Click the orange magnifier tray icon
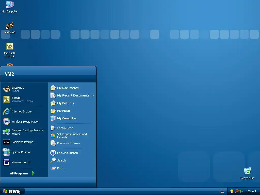 pos(237,191)
